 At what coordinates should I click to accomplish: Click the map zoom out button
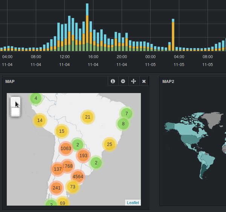15,112
